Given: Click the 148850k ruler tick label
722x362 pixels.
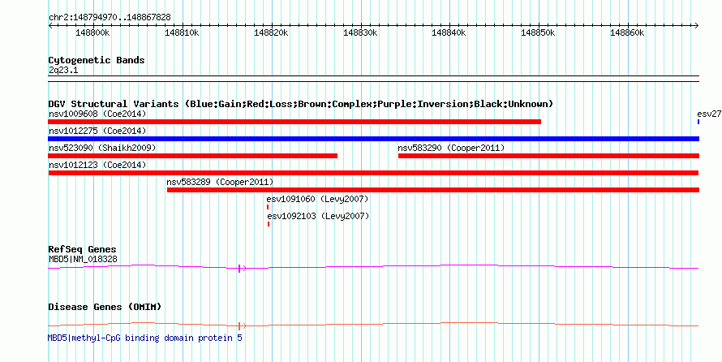Looking at the screenshot, I should [x=539, y=32].
